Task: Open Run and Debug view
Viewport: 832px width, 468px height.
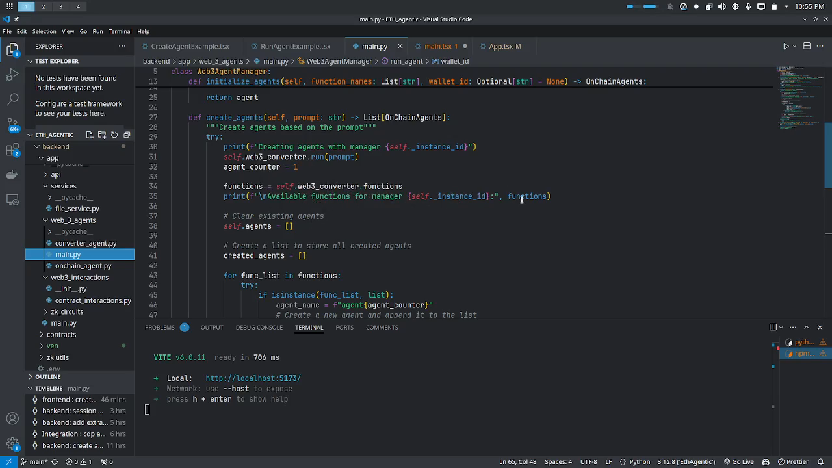Action: 12,74
